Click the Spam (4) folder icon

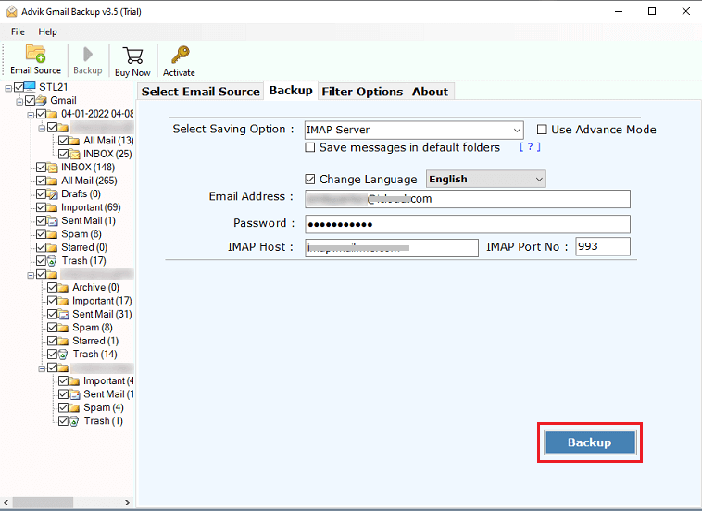point(74,408)
